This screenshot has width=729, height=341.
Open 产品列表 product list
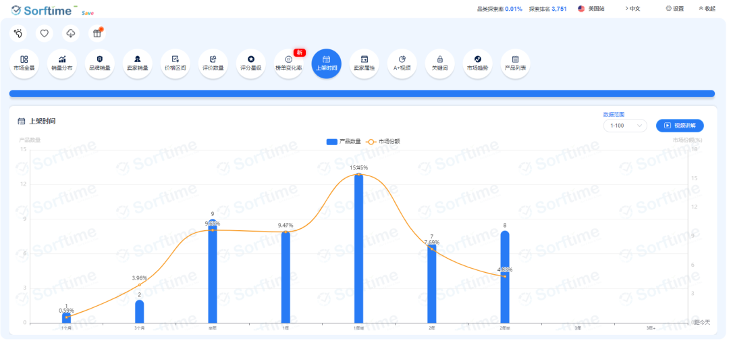pos(515,63)
